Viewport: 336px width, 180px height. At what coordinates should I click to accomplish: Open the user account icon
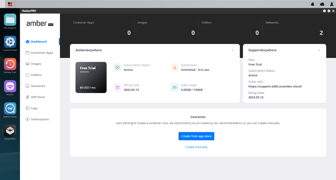click(332, 4)
